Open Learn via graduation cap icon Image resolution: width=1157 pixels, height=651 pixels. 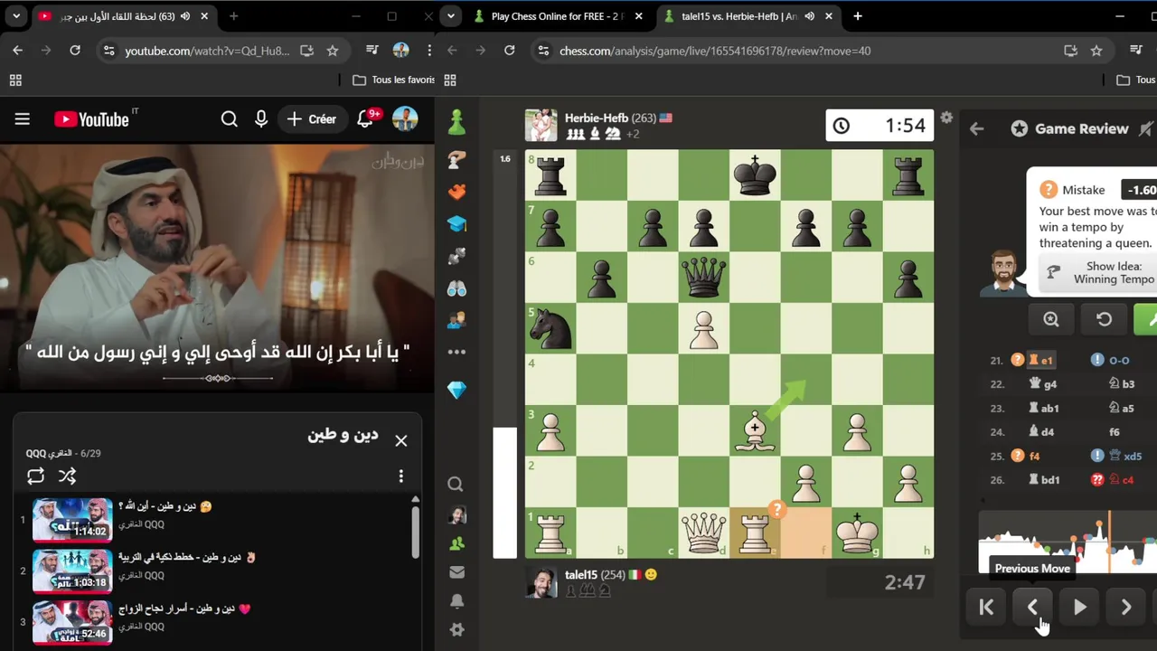pos(456,223)
